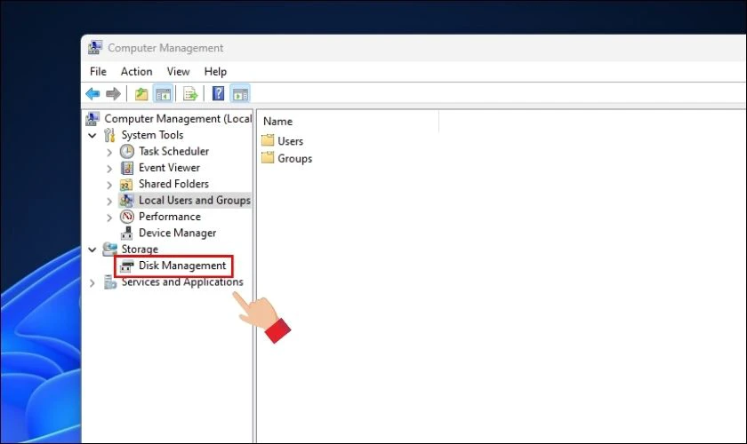The height and width of the screenshot is (444, 747).
Task: Expand Services and Applications node
Action: click(92, 283)
